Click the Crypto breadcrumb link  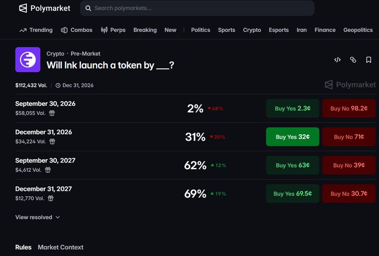pos(55,53)
